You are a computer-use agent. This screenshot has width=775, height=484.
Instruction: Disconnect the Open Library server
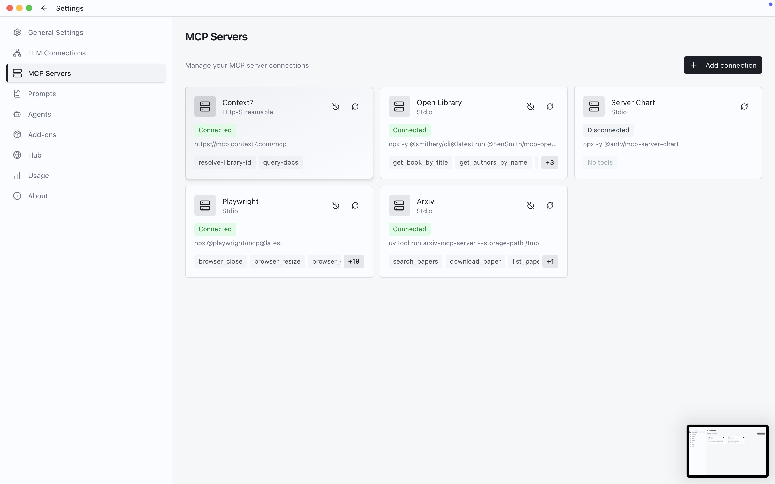point(530,106)
